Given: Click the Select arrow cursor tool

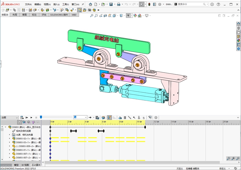Looking at the screenshot, I should click(142, 4).
